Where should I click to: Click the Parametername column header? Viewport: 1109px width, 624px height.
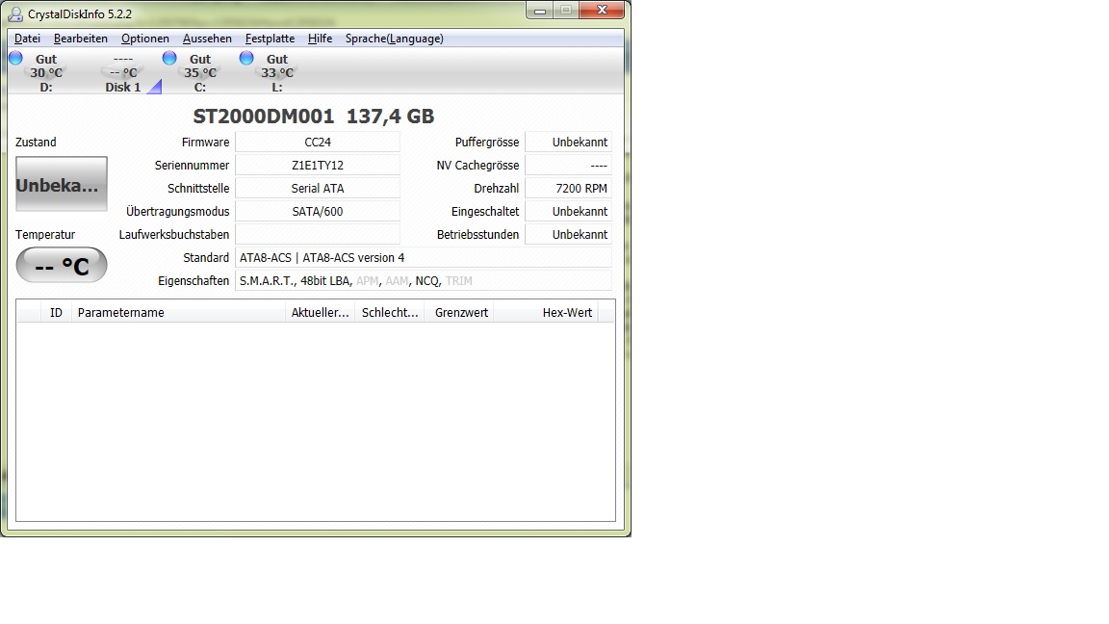[x=178, y=313]
